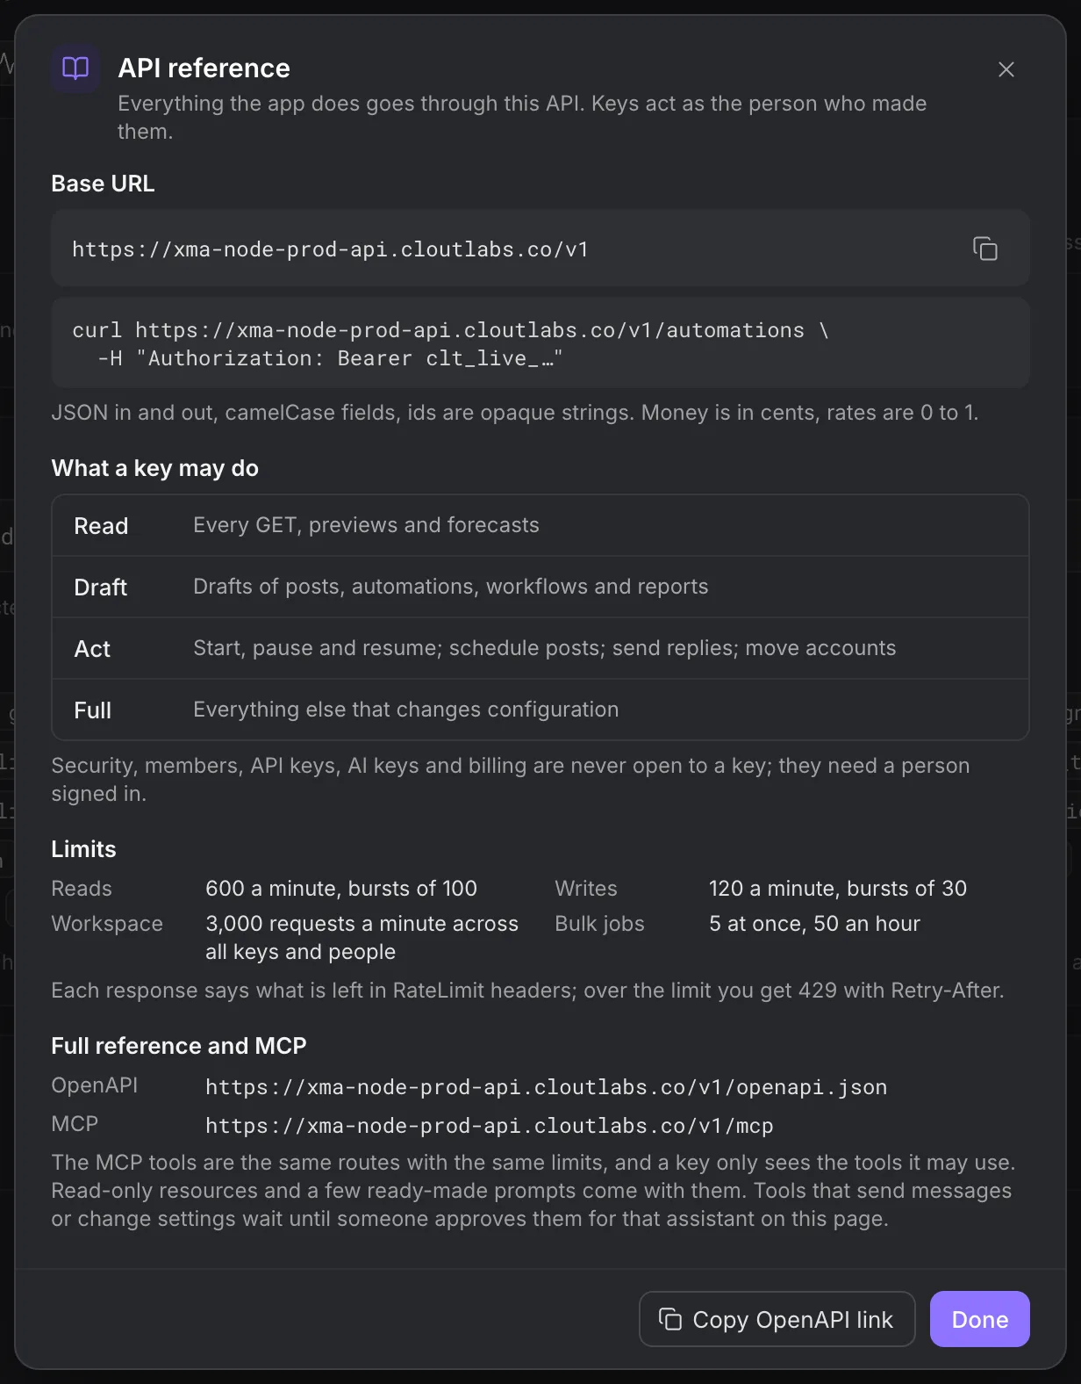This screenshot has height=1384, width=1081.
Task: Close the API reference dialog
Action: (x=1006, y=69)
